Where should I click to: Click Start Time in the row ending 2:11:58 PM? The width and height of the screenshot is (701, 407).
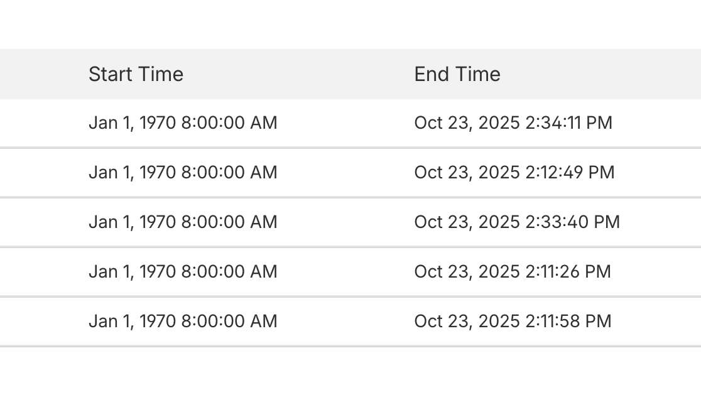[183, 321]
